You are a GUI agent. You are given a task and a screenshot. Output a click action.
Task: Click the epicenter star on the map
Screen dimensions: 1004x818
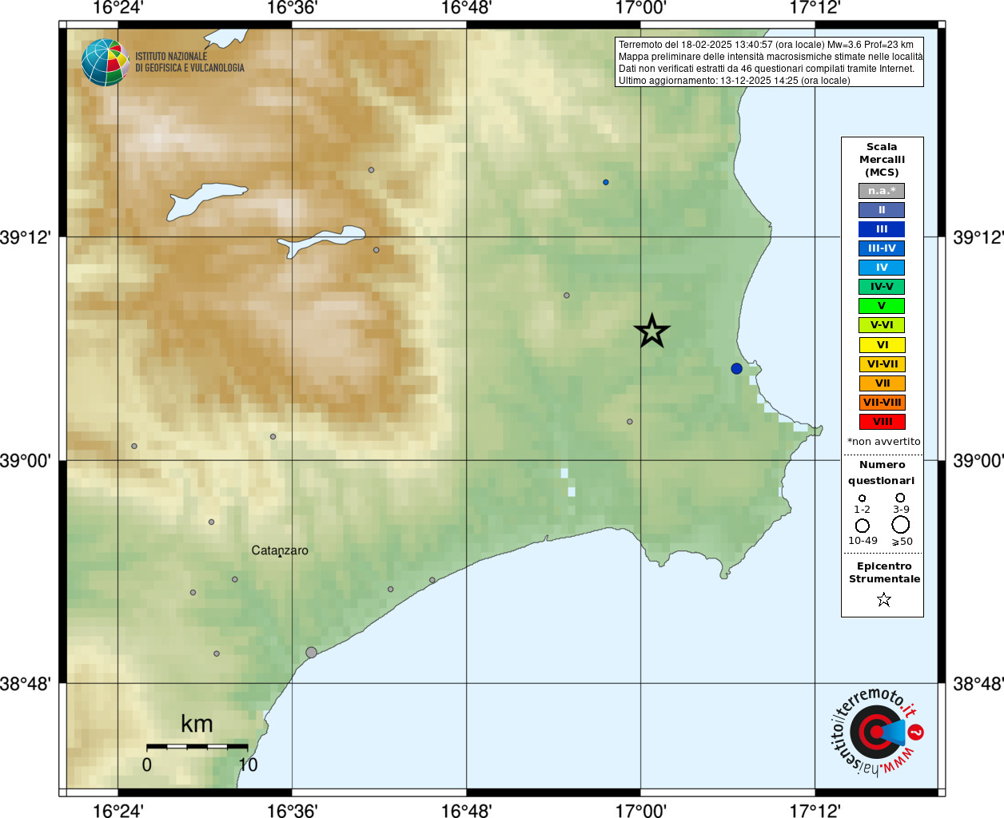click(x=652, y=331)
